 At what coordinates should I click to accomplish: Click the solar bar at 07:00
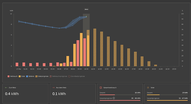[68, 61]
